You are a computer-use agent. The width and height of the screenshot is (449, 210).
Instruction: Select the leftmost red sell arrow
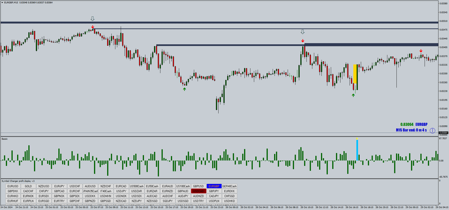(x=93, y=27)
